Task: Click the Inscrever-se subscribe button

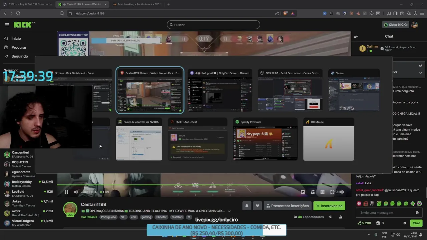Action: 329,206
